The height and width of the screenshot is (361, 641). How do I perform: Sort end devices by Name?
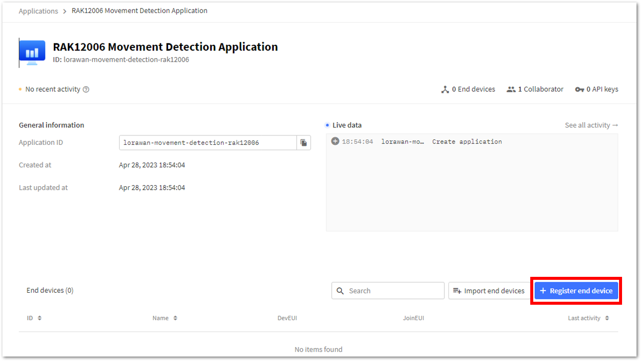pos(165,318)
